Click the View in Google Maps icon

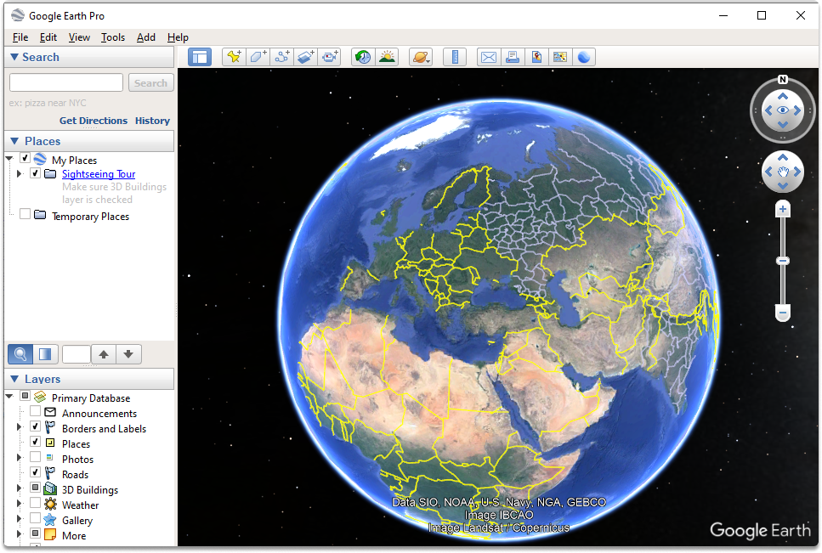click(560, 57)
